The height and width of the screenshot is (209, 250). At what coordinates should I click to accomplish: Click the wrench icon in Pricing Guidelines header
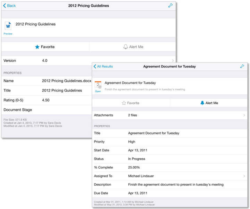(x=170, y=6)
